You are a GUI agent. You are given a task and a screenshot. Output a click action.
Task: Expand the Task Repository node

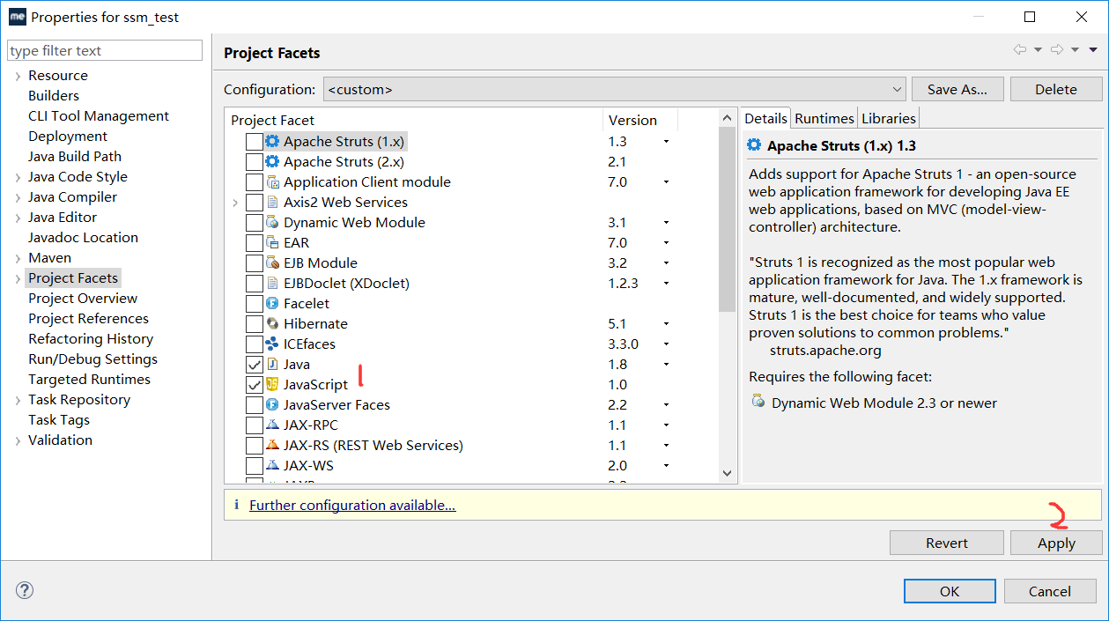tap(18, 400)
